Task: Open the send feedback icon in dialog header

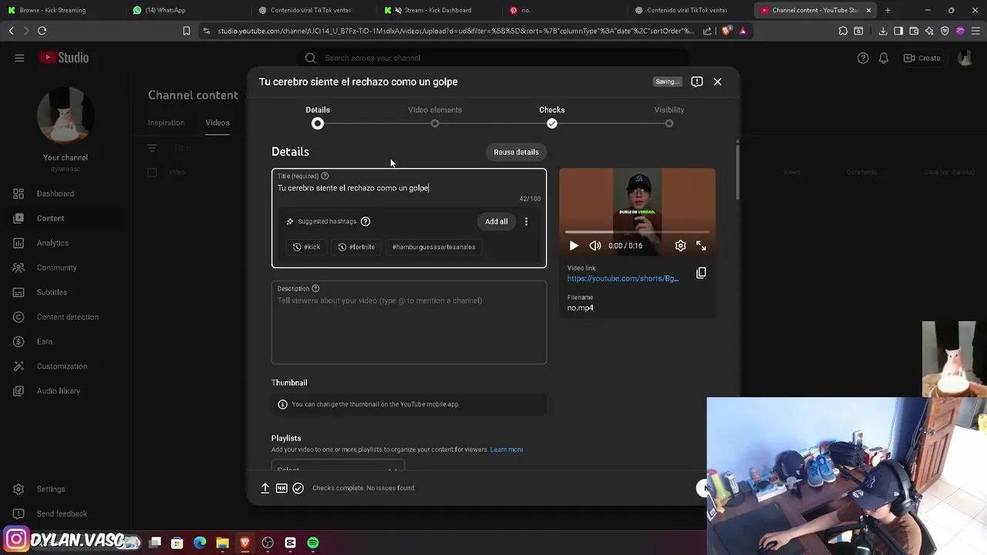Action: (x=697, y=82)
